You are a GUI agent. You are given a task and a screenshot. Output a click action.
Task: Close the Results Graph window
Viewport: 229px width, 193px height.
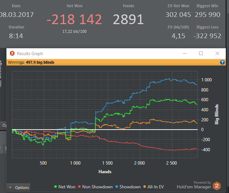(217, 53)
